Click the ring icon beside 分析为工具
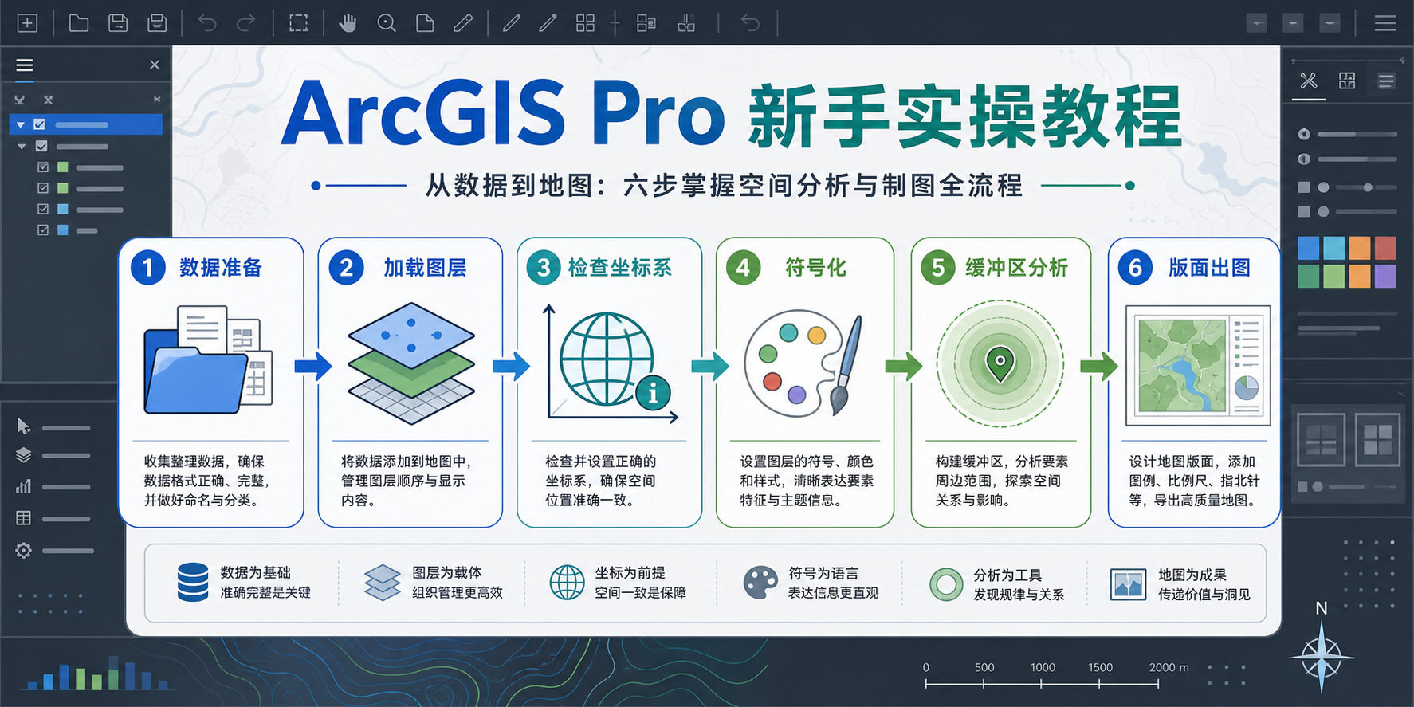 [946, 584]
